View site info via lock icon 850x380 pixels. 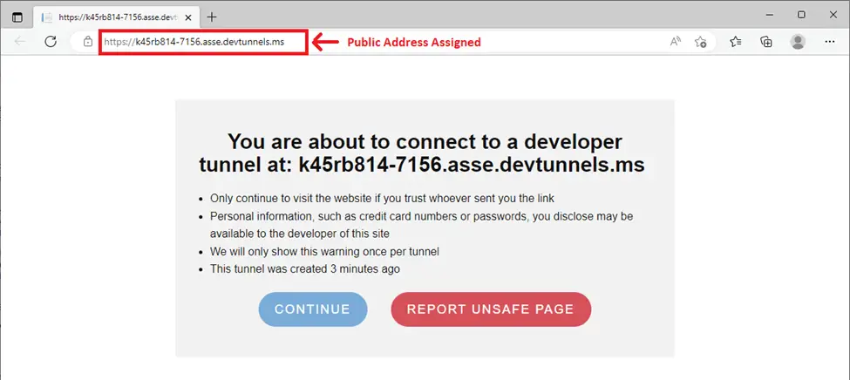(88, 42)
